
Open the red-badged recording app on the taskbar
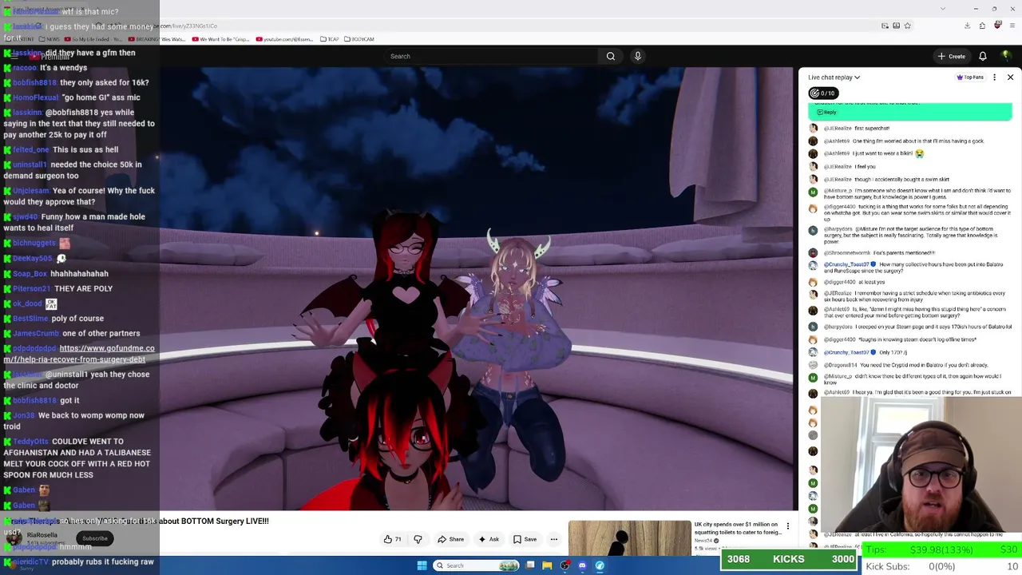pos(564,565)
